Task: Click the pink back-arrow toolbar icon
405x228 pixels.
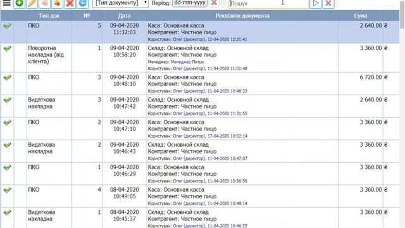Action: click(x=44, y=3)
